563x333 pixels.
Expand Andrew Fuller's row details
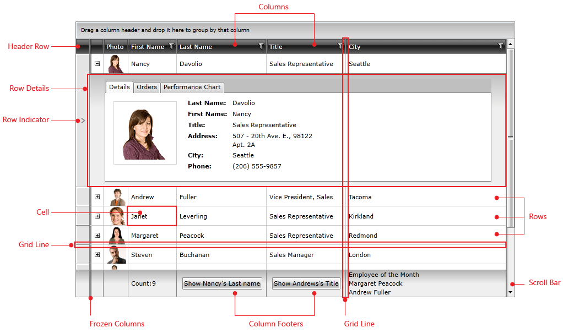97,196
